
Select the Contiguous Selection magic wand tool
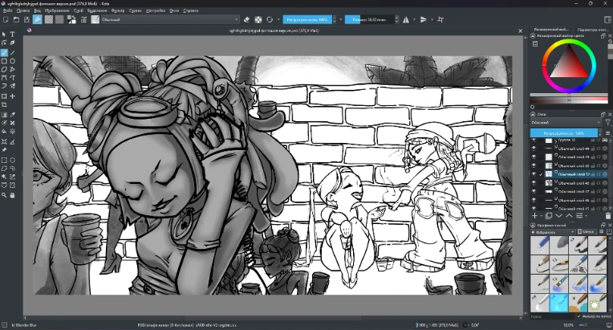(x=4, y=177)
